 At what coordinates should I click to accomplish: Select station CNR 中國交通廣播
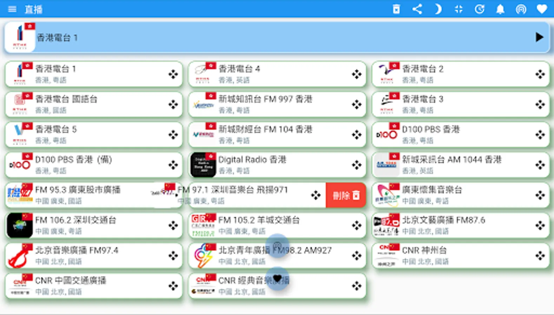[x=94, y=286]
